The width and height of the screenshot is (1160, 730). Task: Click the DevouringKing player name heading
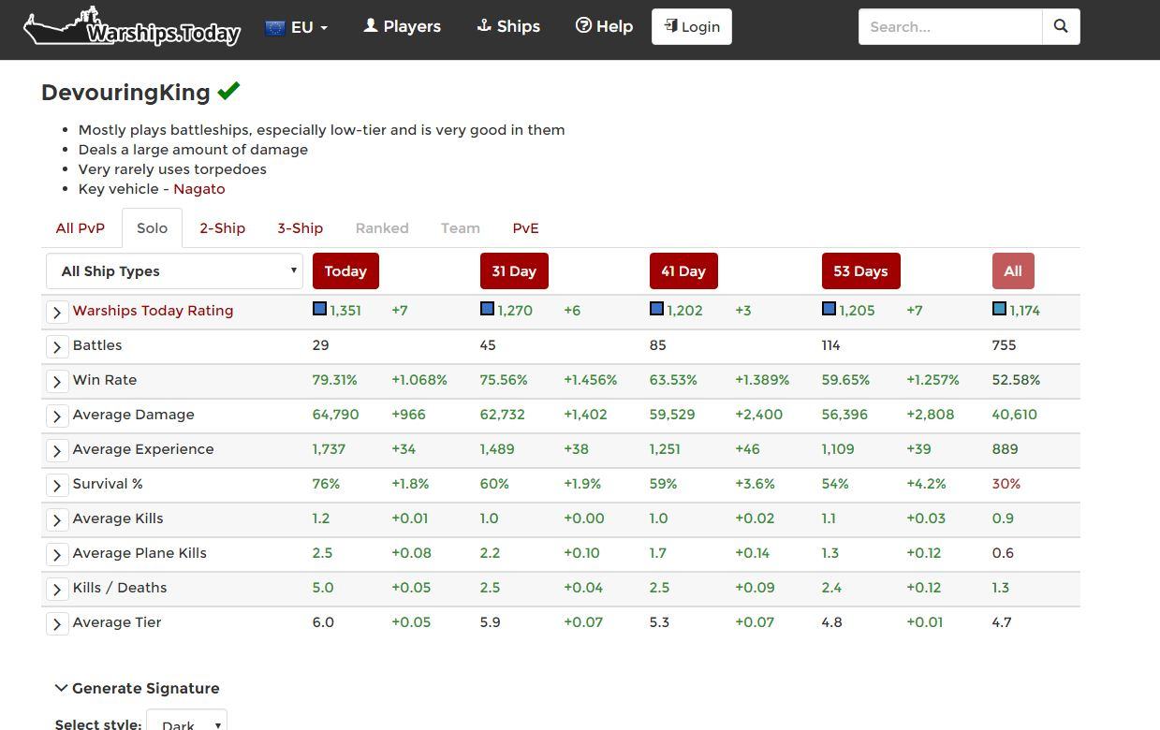(x=125, y=92)
